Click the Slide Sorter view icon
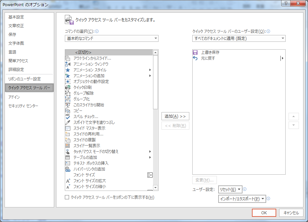 click(68, 146)
